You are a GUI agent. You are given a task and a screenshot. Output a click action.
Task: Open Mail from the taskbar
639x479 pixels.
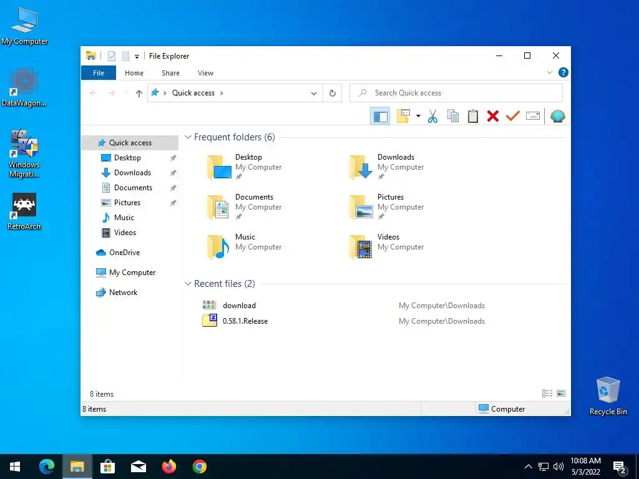click(x=138, y=467)
